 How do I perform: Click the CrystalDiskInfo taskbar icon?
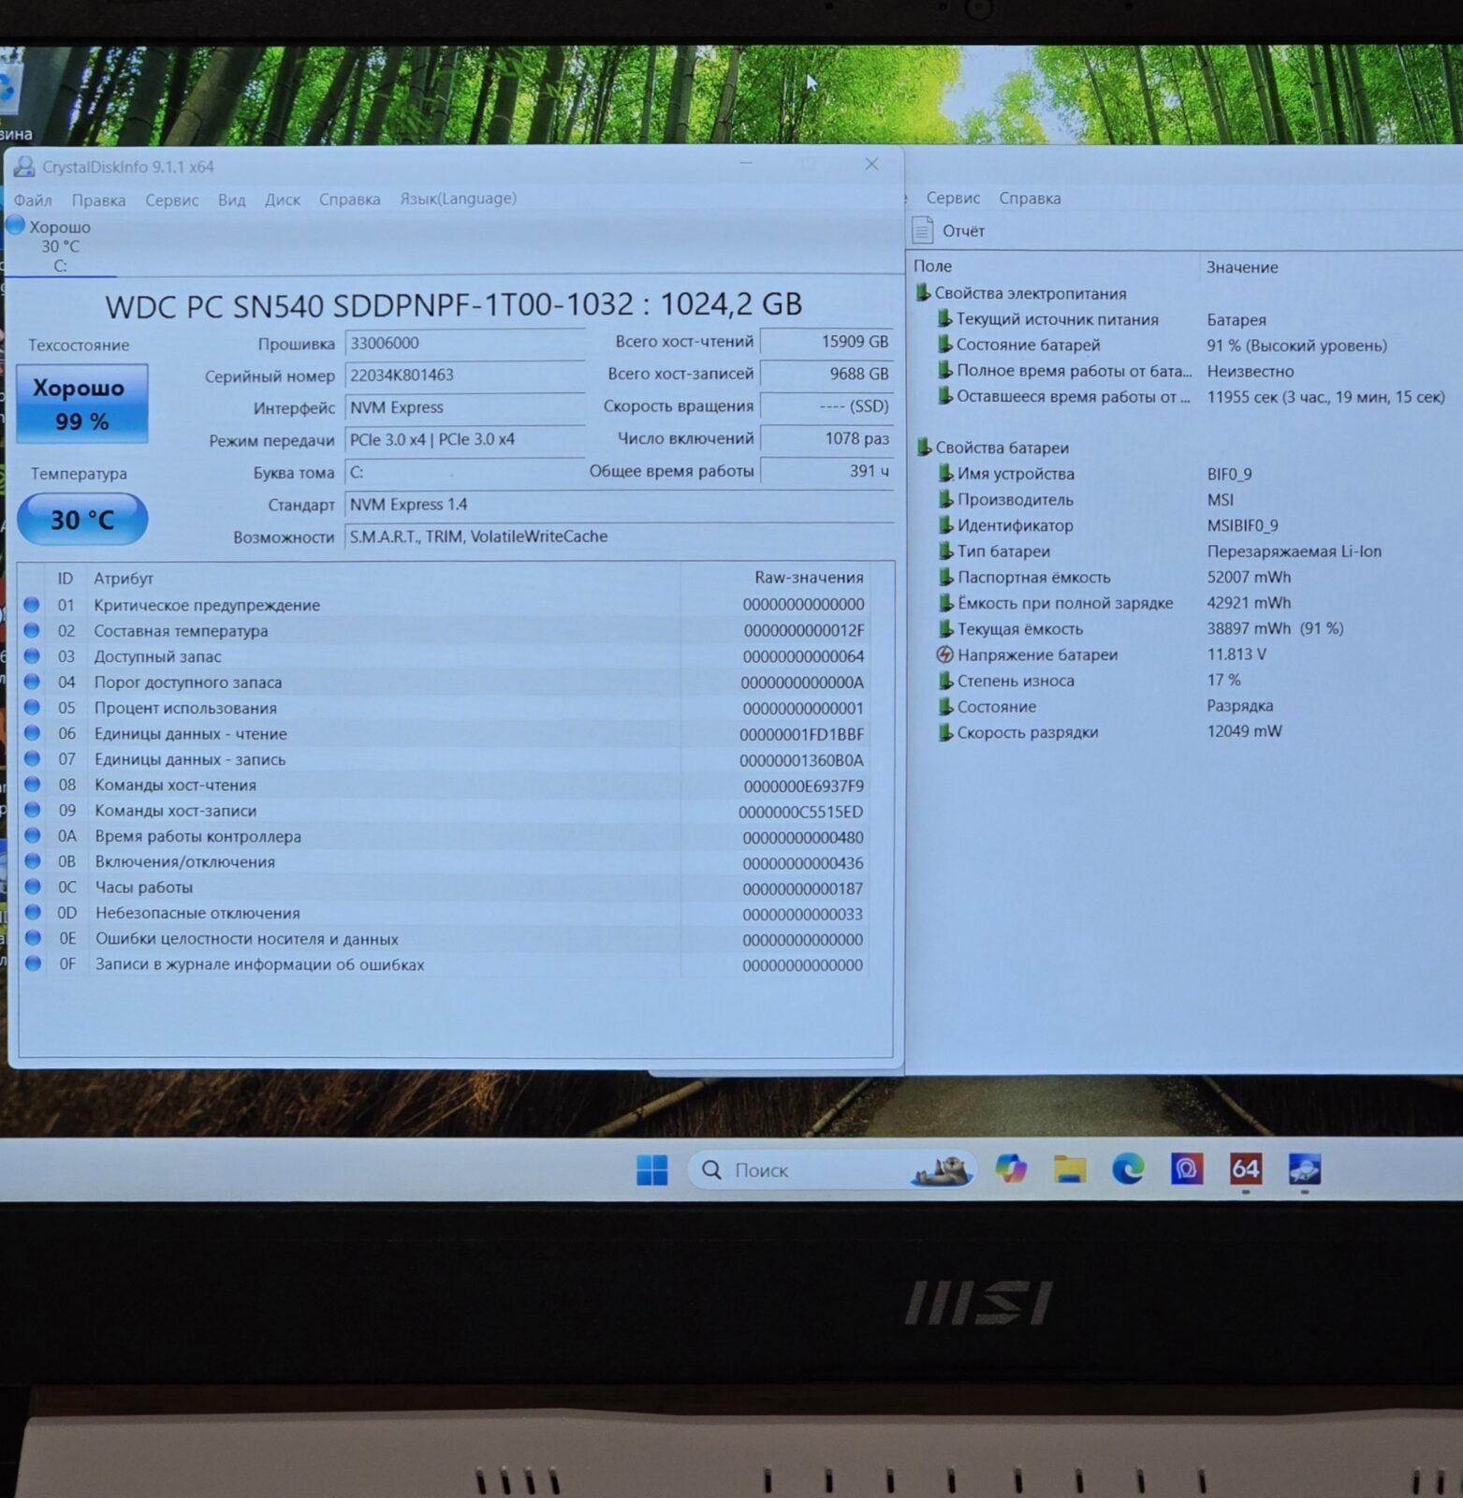1304,1168
